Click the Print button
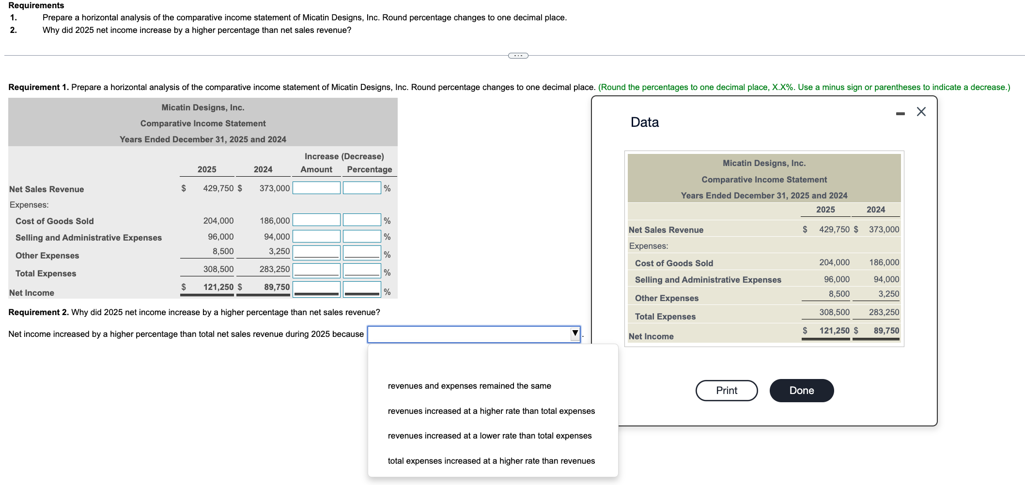Viewport: 1025px width, 485px height. 726,390
